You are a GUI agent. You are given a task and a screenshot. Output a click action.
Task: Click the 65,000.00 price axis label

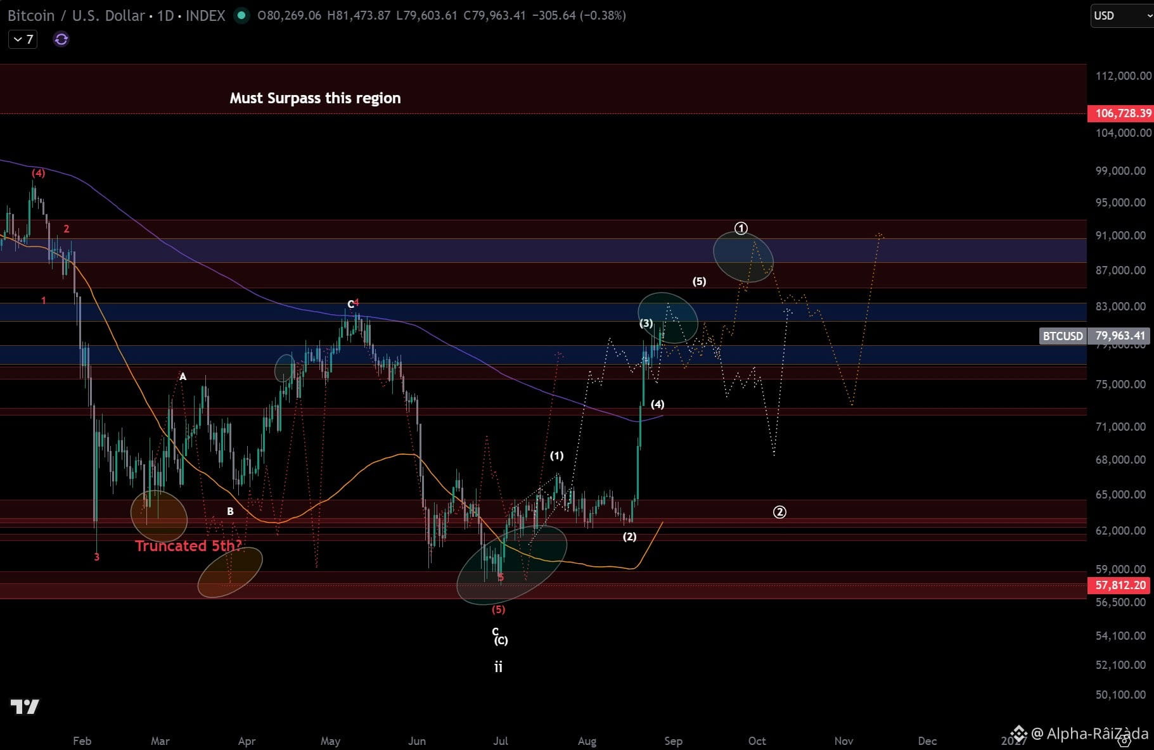(x=1120, y=495)
